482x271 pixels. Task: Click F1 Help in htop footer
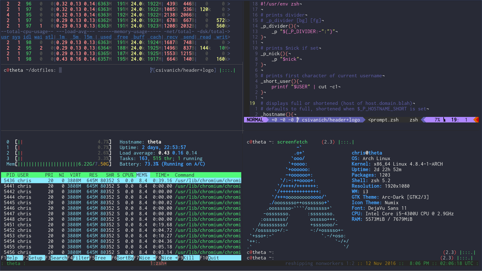pyautogui.click(x=9, y=258)
